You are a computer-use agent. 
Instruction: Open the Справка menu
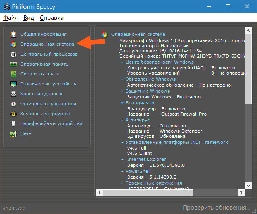click(x=52, y=18)
